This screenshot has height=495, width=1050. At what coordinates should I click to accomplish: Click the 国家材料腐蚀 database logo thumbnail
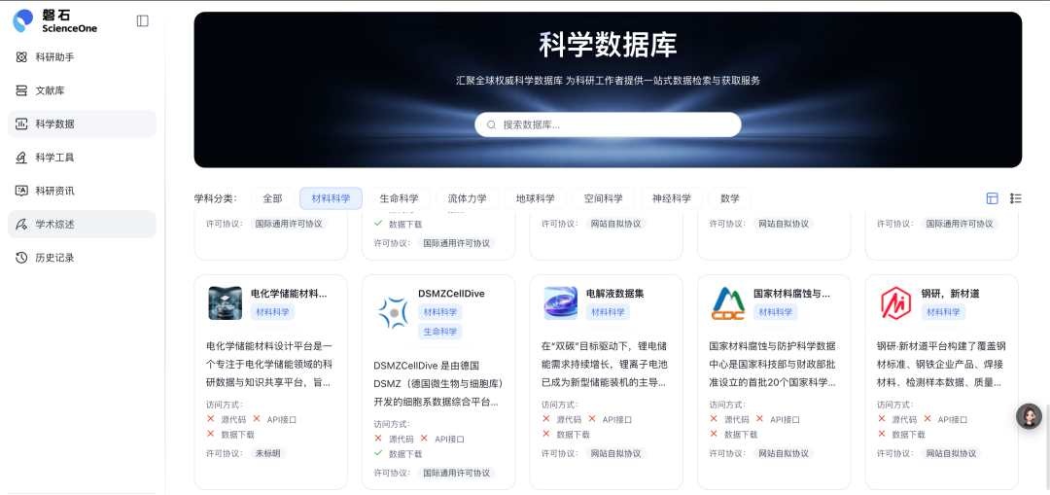[x=728, y=303]
